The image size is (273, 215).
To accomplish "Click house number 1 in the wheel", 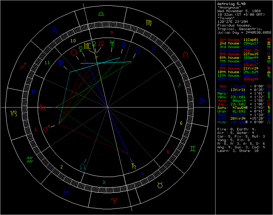I will click(36, 129).
